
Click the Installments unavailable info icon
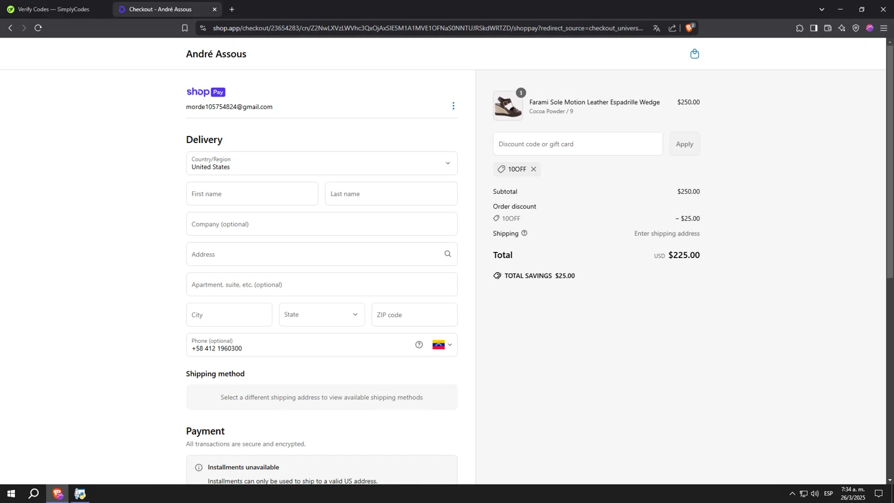[x=198, y=467]
